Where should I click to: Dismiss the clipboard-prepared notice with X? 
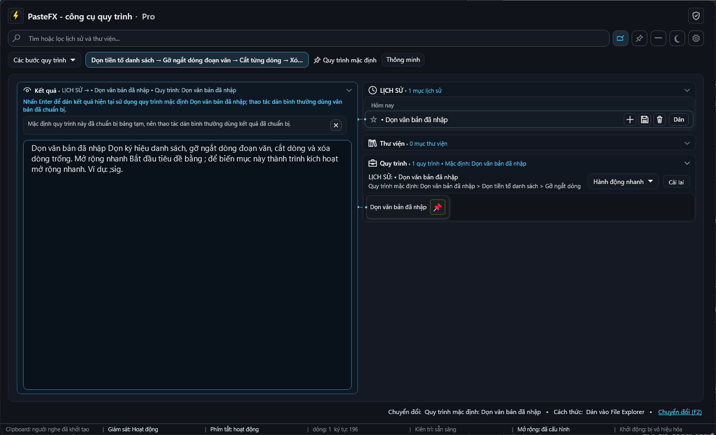[x=337, y=125]
